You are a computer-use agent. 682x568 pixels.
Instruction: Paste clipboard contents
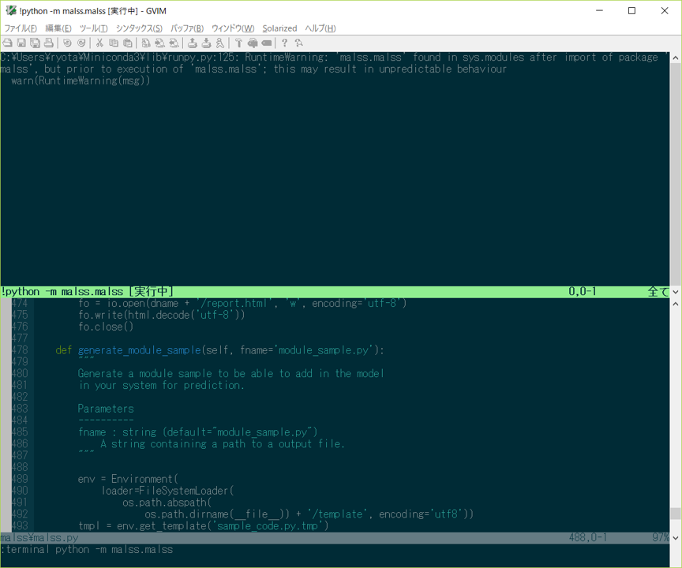(127, 43)
